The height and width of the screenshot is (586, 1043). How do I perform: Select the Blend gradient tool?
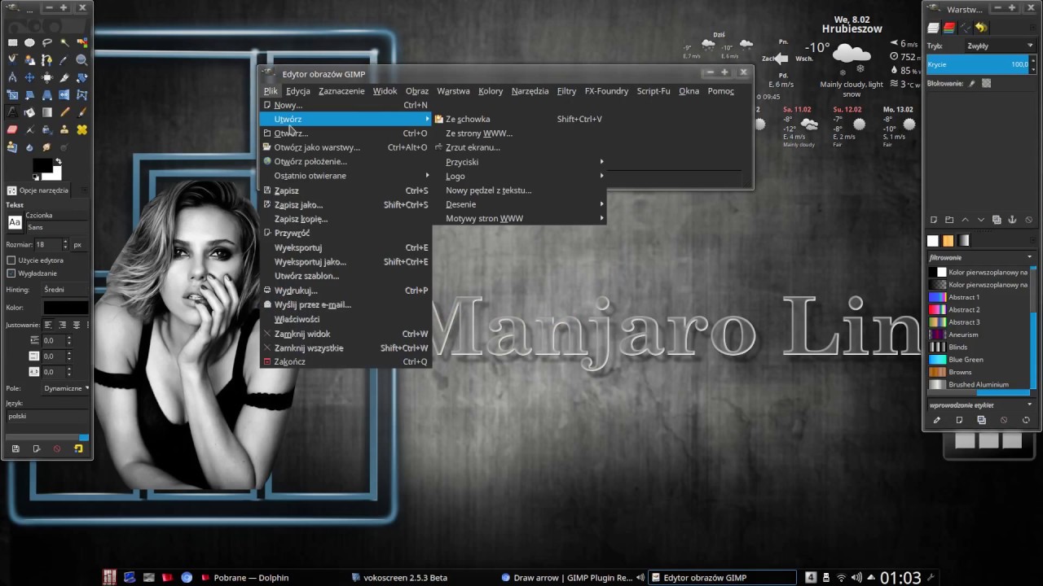(x=47, y=112)
